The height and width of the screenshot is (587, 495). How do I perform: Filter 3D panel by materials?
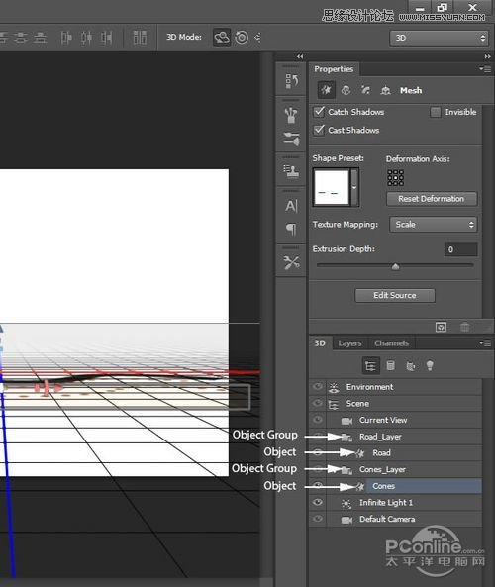tap(411, 365)
